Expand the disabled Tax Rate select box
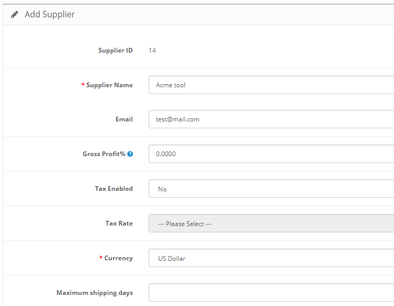The height and width of the screenshot is (306, 394). 271,223
